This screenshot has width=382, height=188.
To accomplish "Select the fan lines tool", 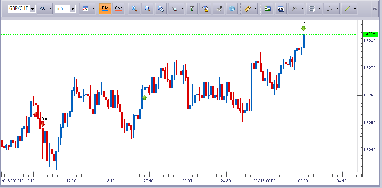I will pyautogui.click(x=329, y=9).
